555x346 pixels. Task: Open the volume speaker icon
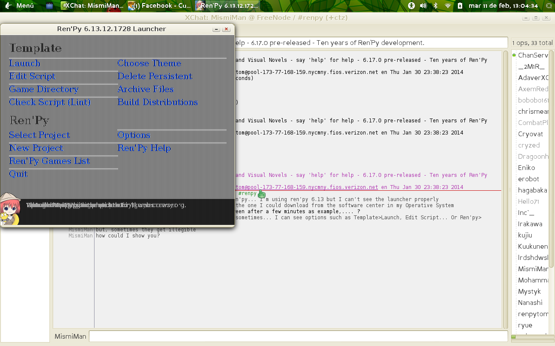(424, 6)
